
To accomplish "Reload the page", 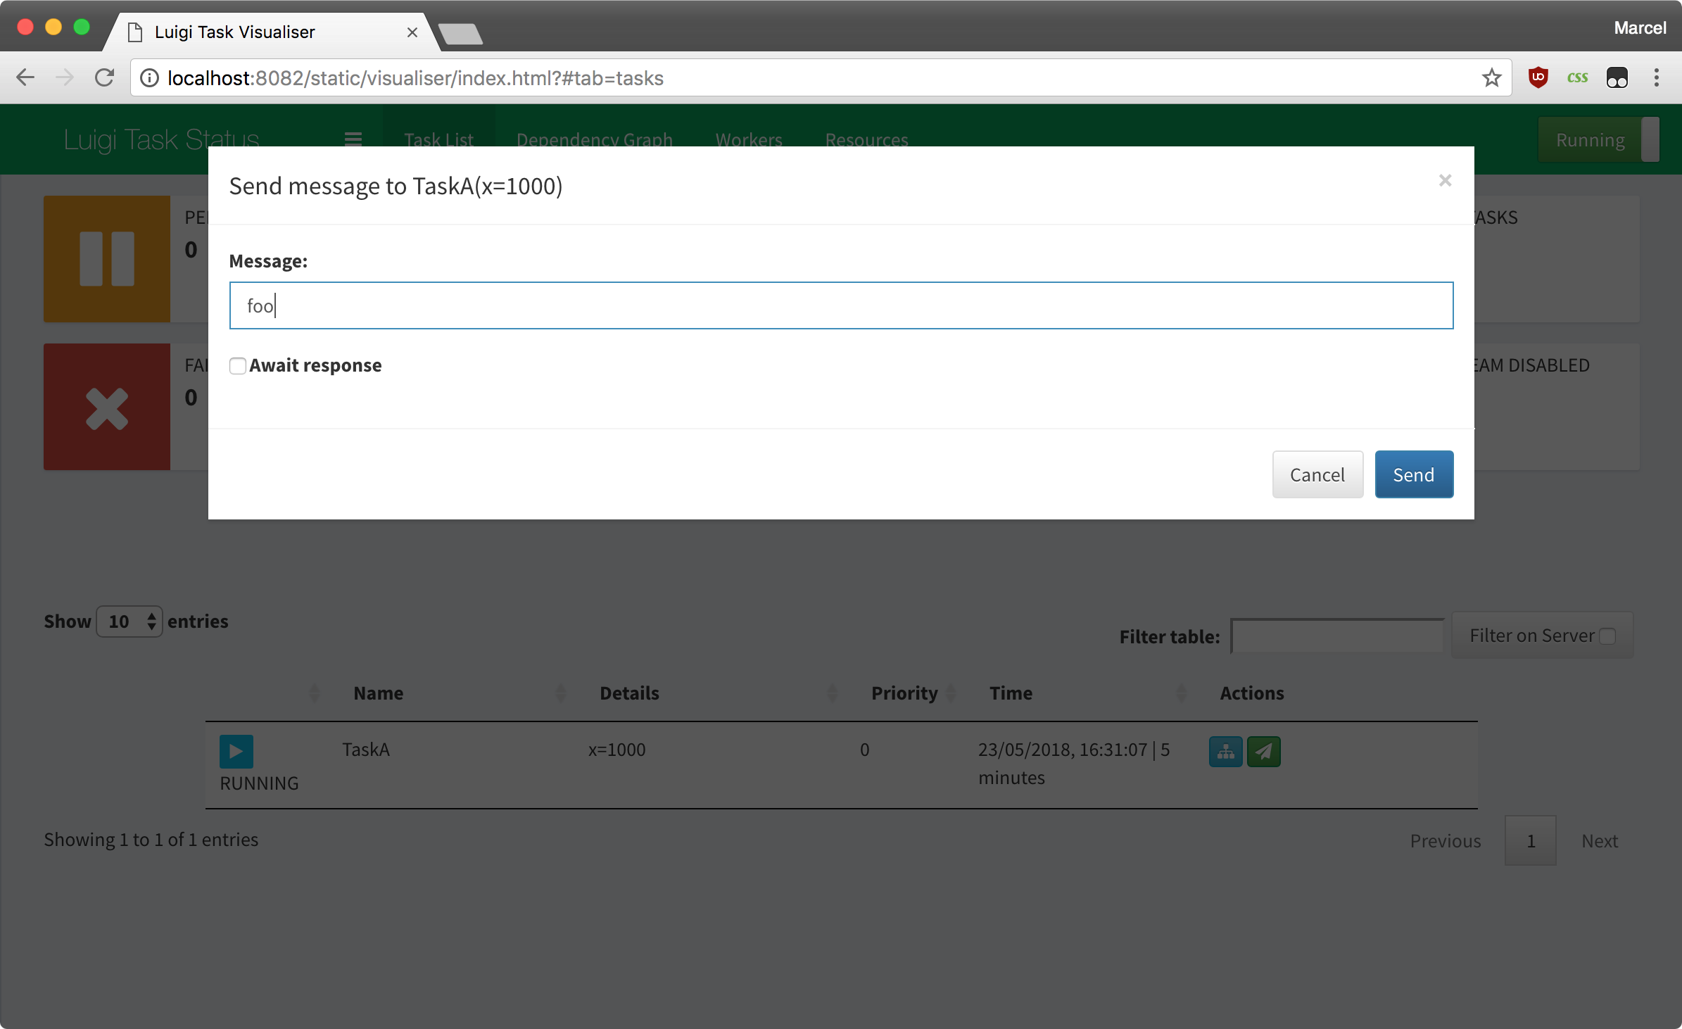I will 104,77.
